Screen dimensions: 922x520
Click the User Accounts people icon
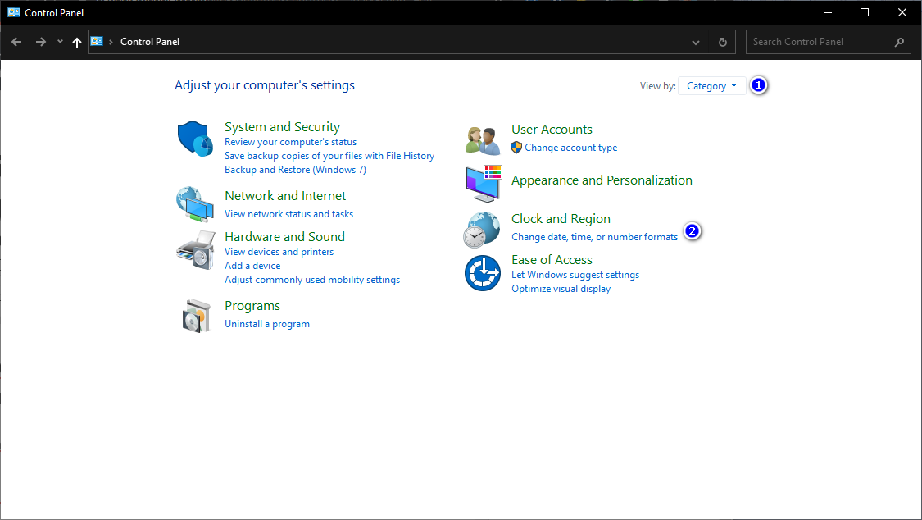click(x=482, y=140)
